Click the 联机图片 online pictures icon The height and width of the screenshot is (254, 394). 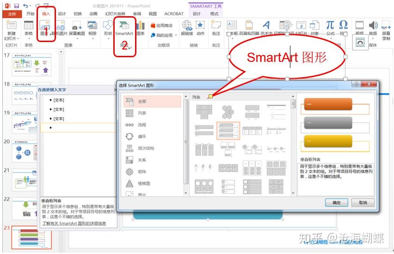61,25
